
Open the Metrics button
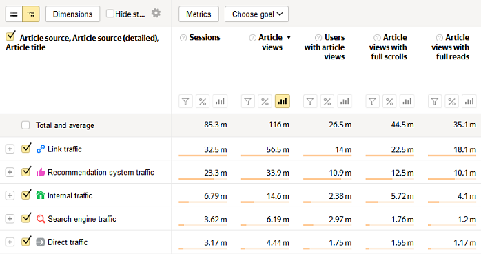[x=198, y=14]
